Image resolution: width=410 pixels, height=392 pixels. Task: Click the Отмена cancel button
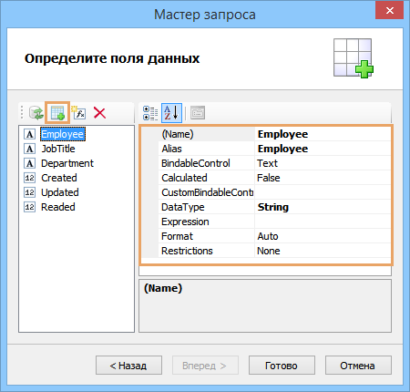(358, 366)
